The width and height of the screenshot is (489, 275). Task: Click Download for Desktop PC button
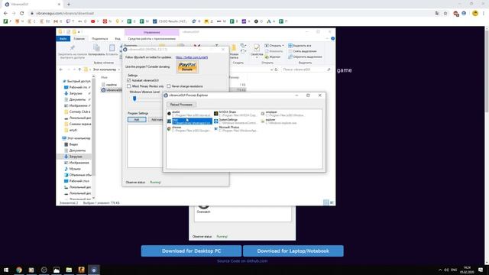click(x=191, y=251)
